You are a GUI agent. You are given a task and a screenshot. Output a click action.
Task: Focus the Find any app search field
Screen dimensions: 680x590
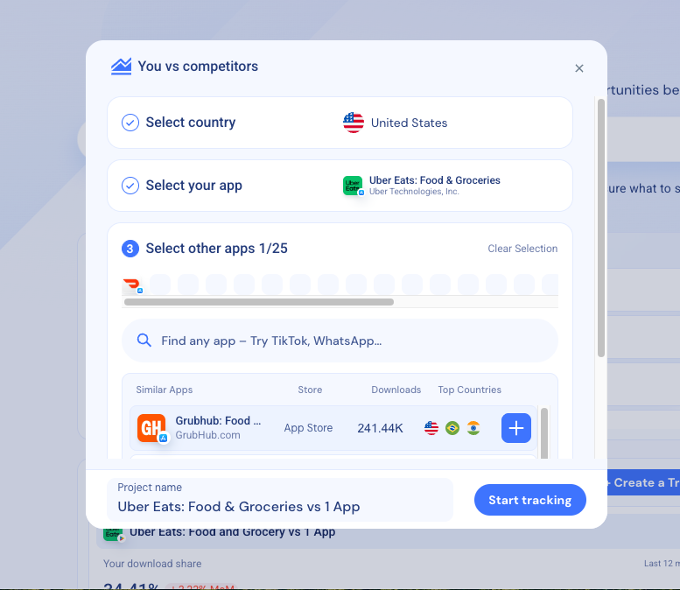tap(340, 341)
